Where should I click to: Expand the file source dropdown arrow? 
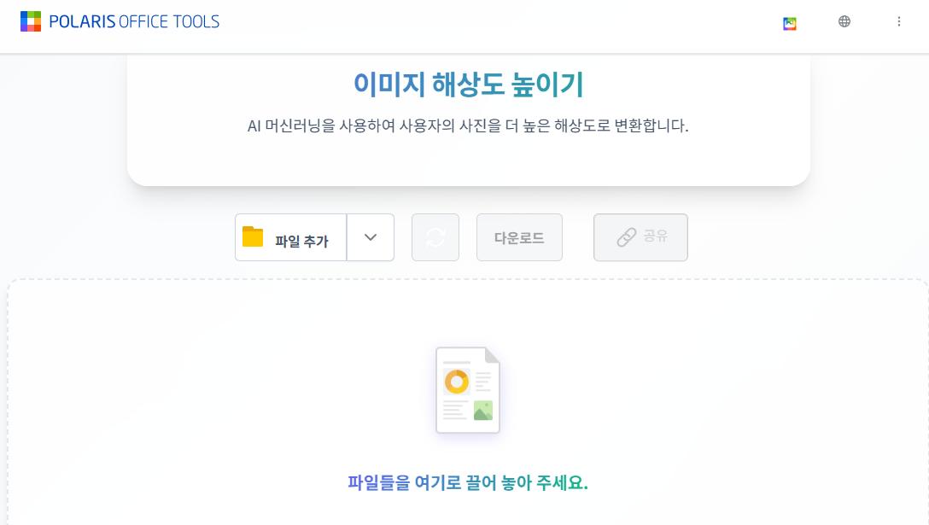coord(371,237)
